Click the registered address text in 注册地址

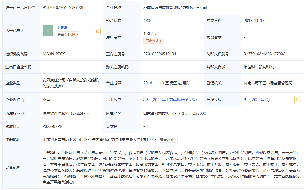99,140
